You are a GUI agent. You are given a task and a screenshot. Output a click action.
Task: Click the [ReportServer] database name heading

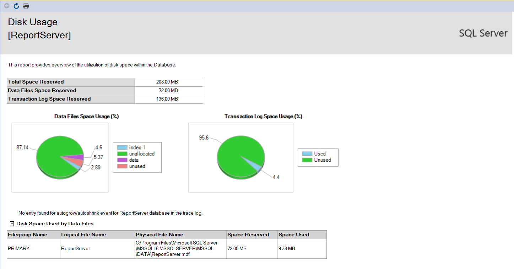[39, 36]
